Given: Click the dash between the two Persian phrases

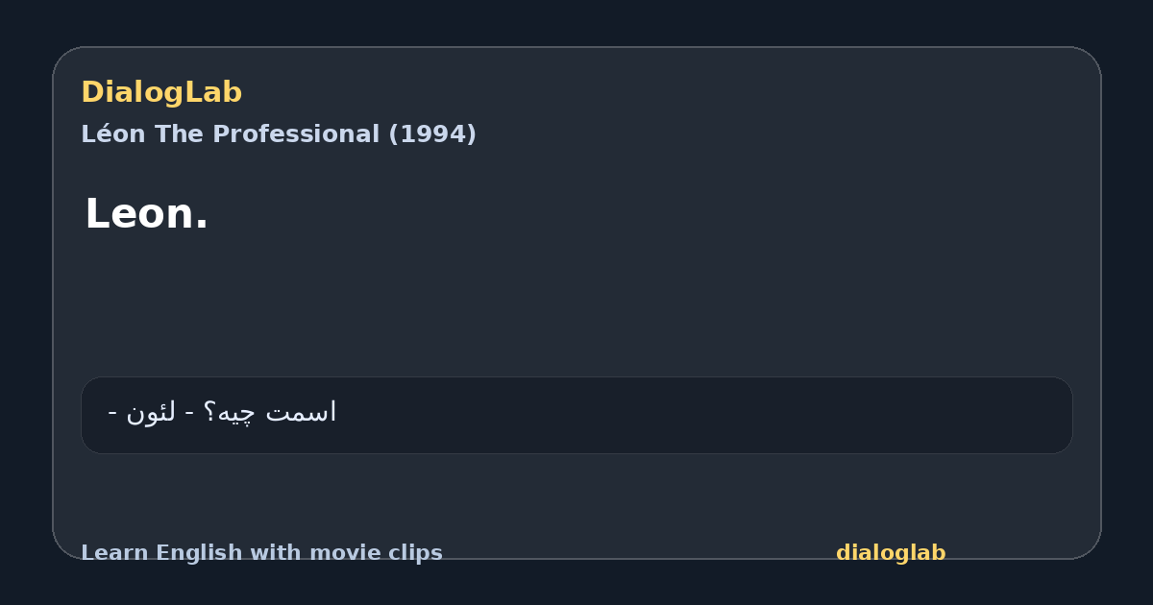Looking at the screenshot, I should [190, 415].
